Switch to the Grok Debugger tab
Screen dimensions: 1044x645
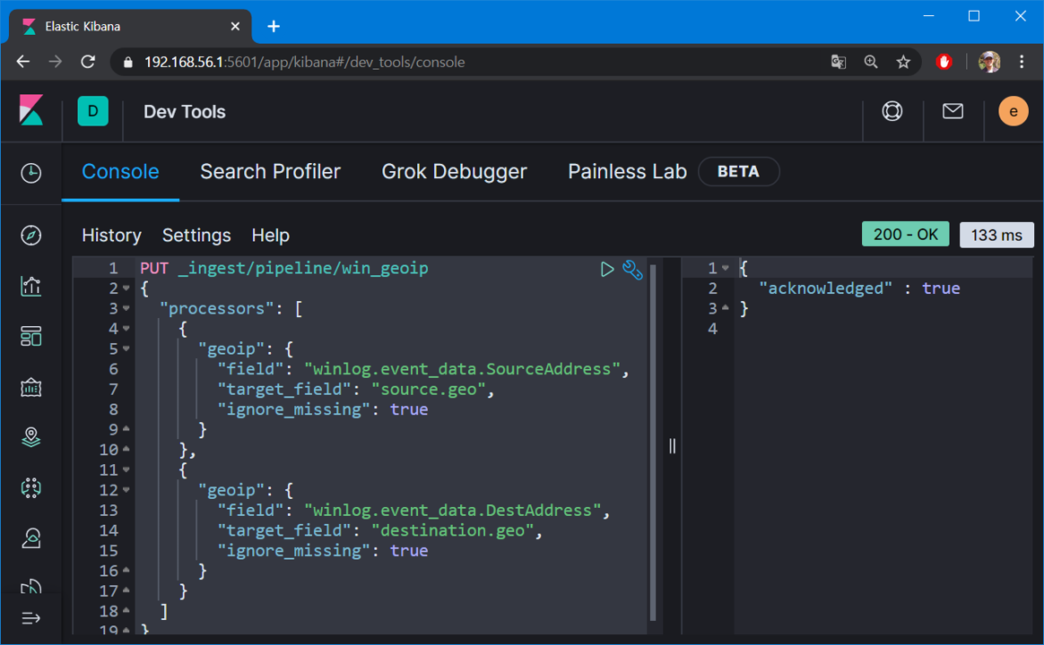pyautogui.click(x=454, y=172)
